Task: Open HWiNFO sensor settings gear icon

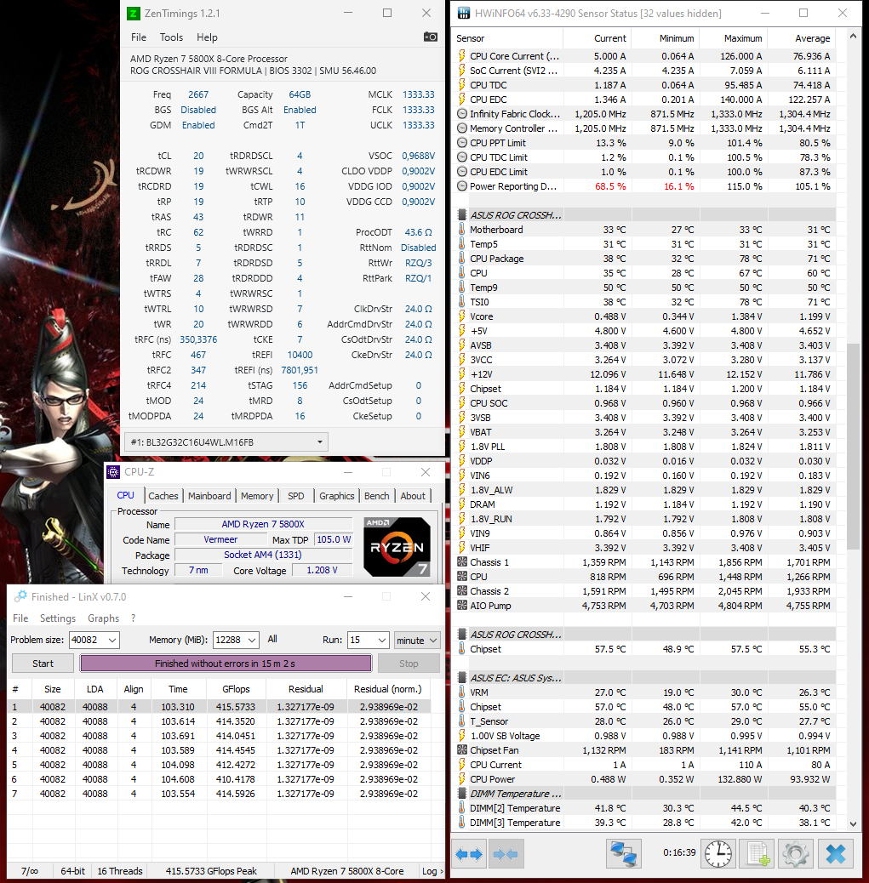Action: 796,854
